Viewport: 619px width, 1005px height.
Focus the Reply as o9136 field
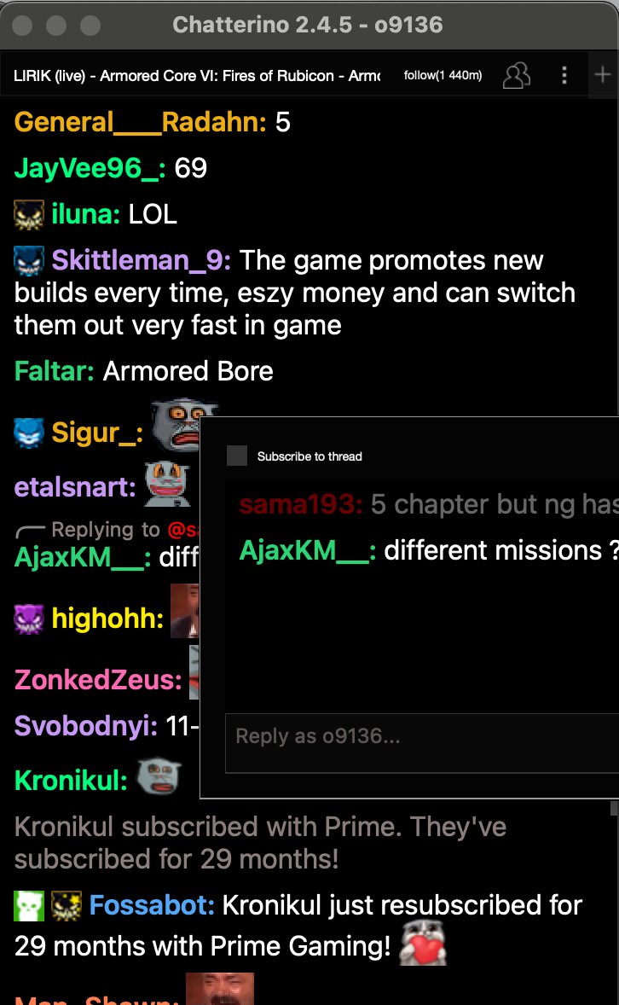422,743
